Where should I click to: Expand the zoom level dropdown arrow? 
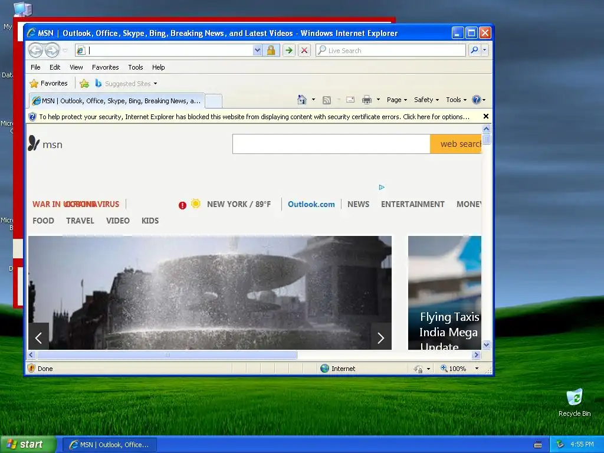click(477, 369)
